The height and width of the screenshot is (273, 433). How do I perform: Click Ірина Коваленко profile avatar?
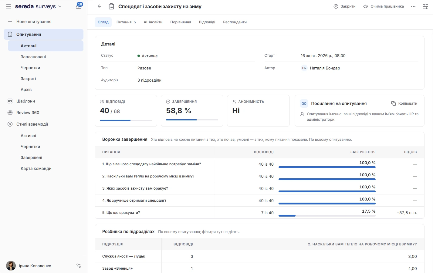11,266
